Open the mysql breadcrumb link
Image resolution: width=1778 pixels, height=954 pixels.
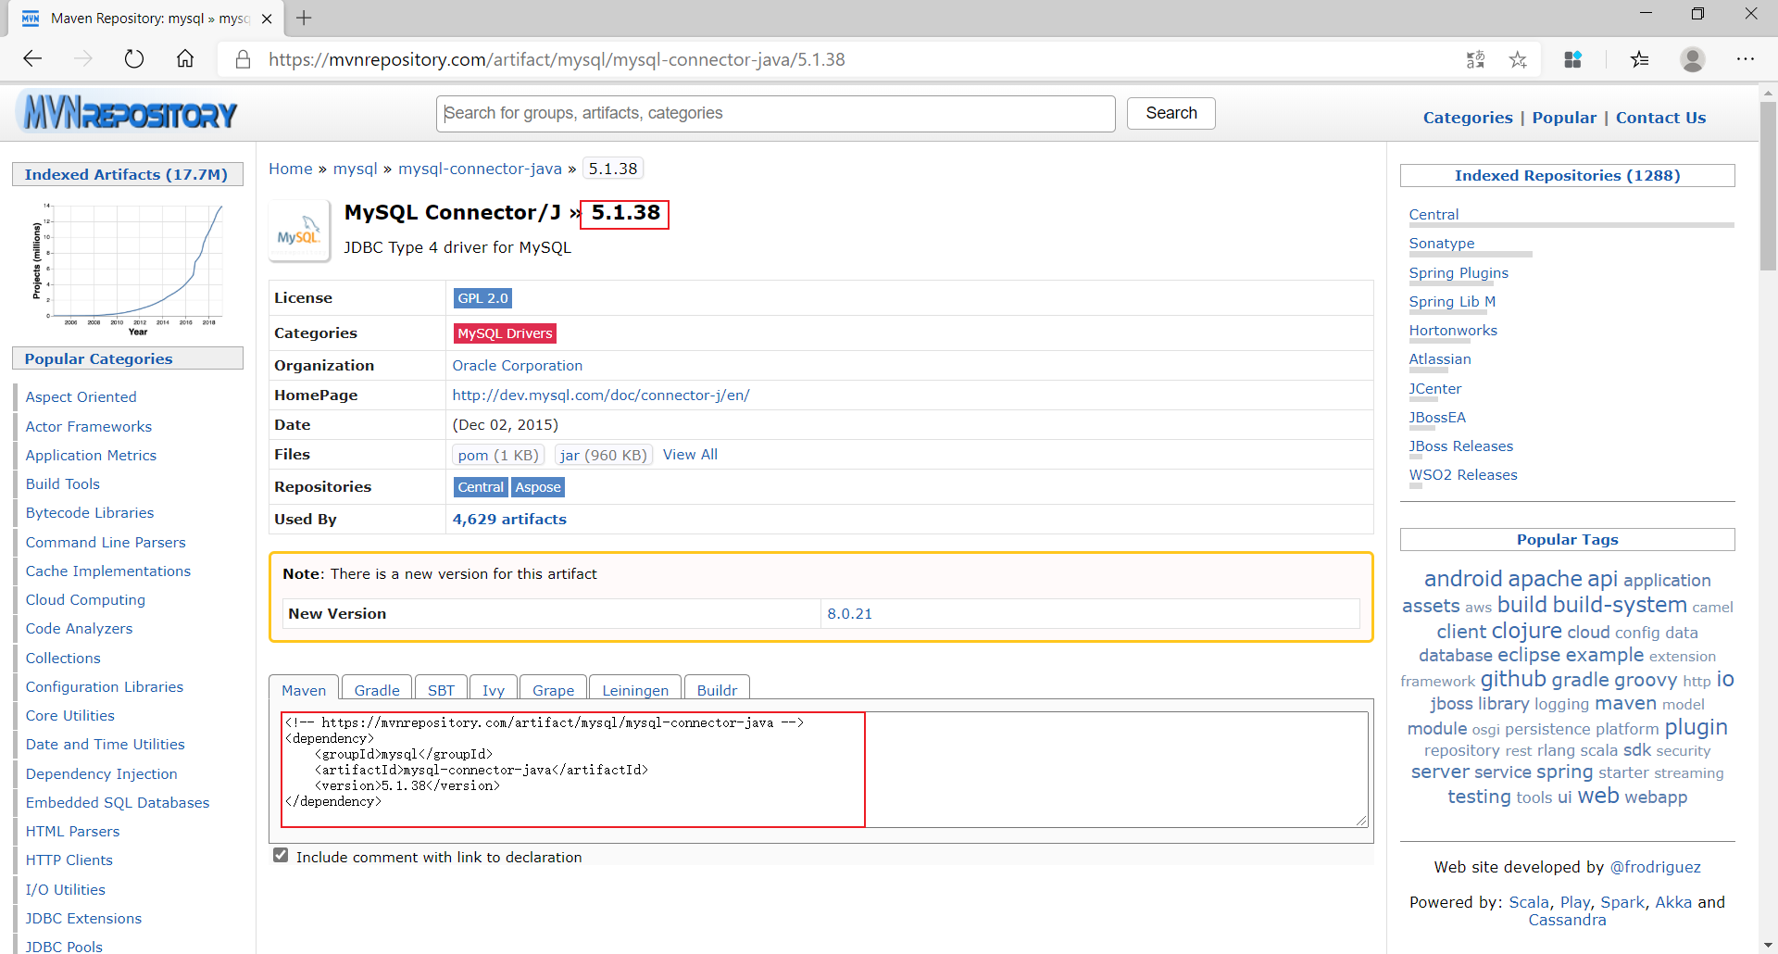click(356, 169)
